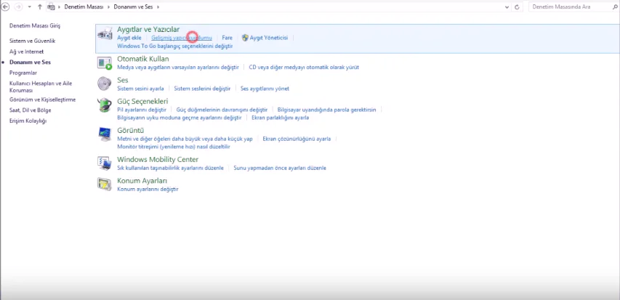620x300 pixels.
Task: Go forward with the forward arrow button
Action: 18,7
